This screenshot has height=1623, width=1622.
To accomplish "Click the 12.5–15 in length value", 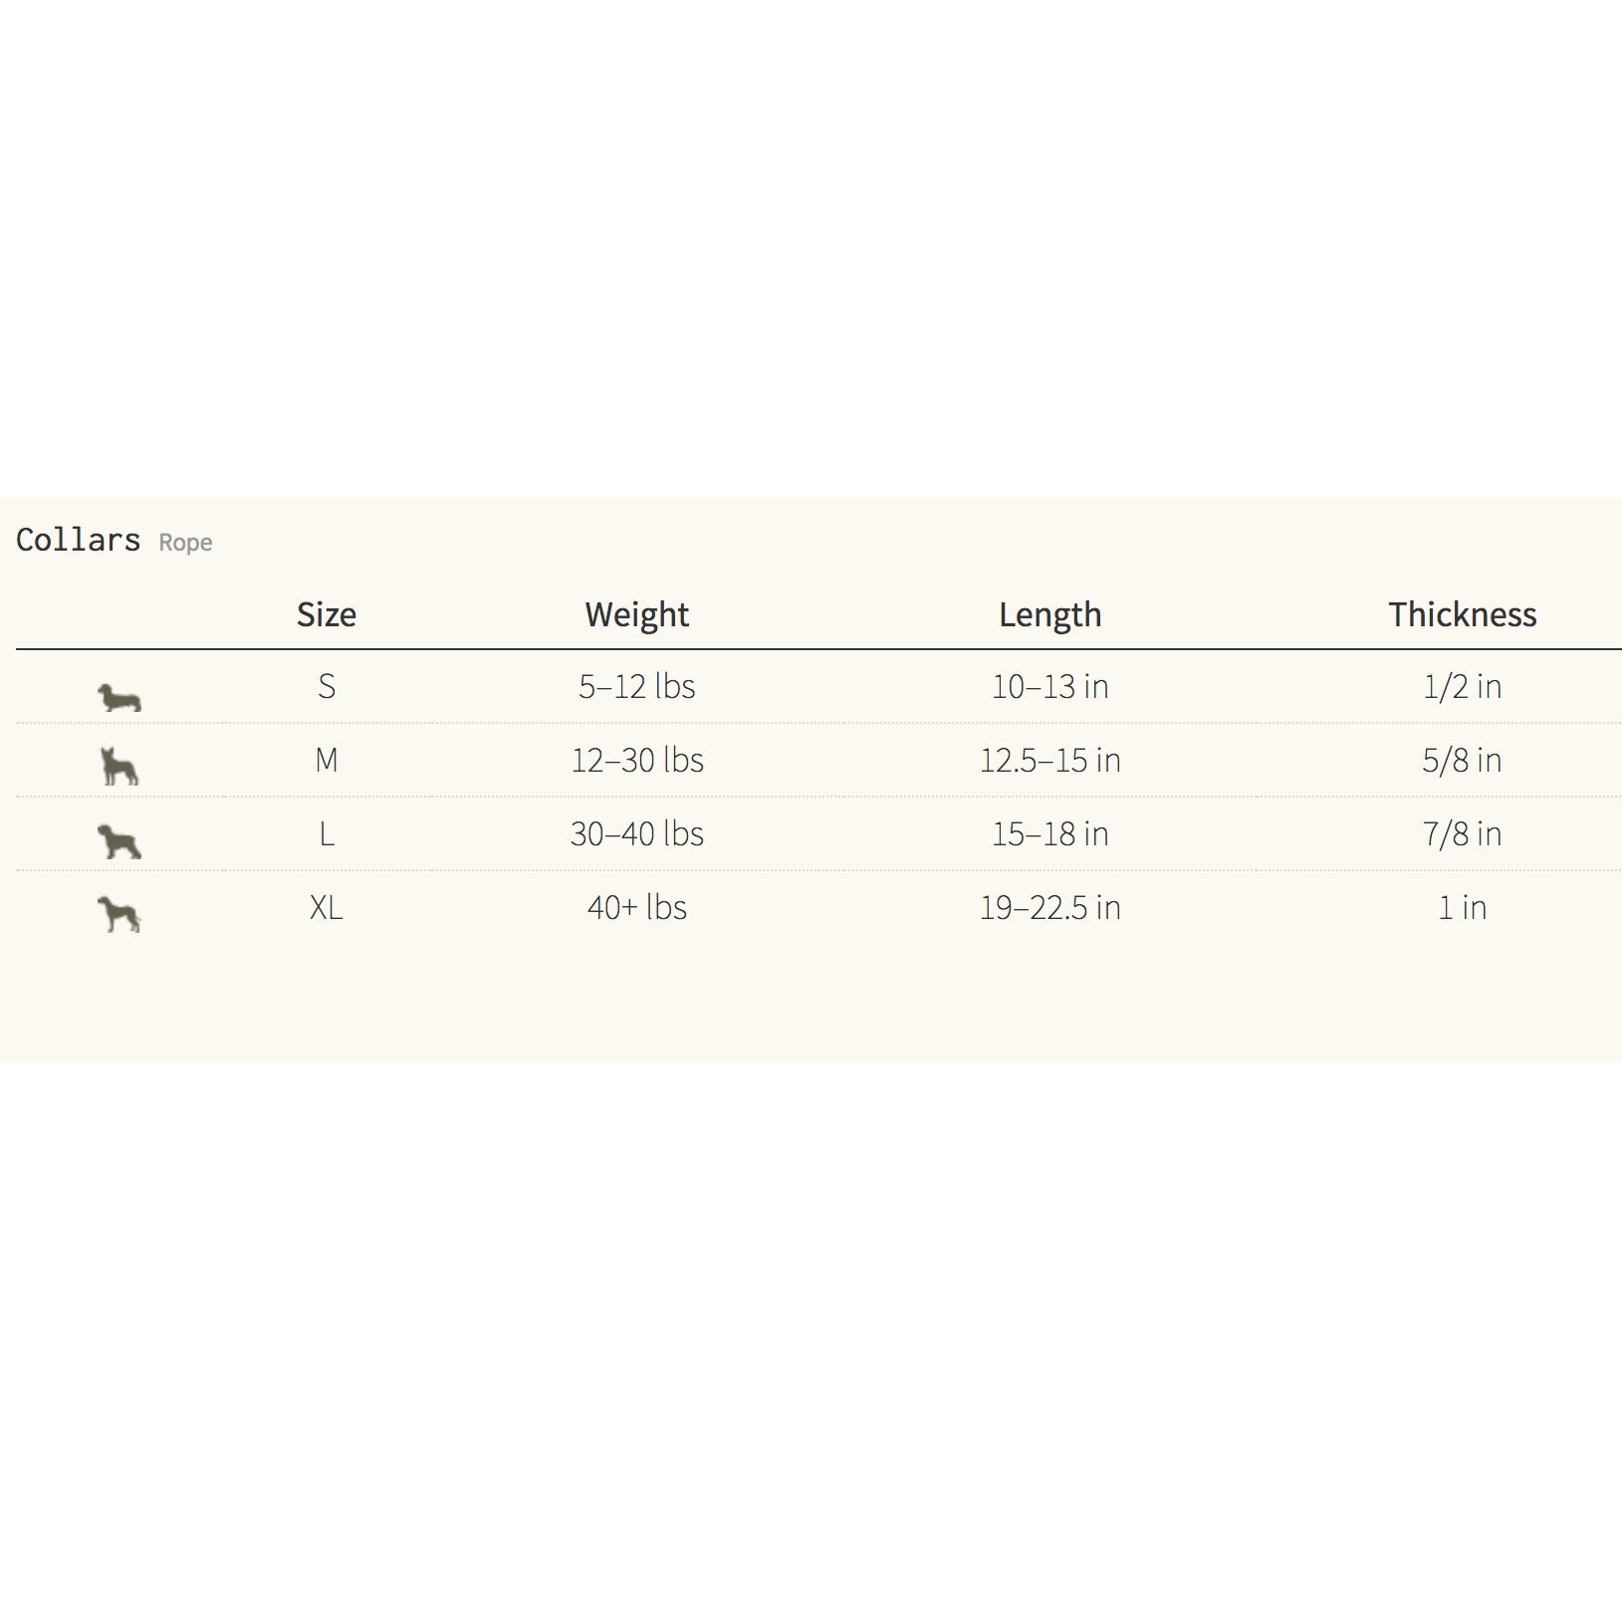I will pyautogui.click(x=1050, y=760).
